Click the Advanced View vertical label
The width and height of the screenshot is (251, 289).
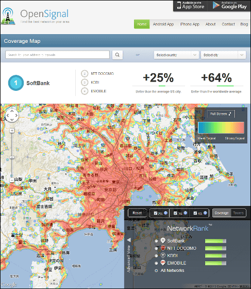point(129,259)
